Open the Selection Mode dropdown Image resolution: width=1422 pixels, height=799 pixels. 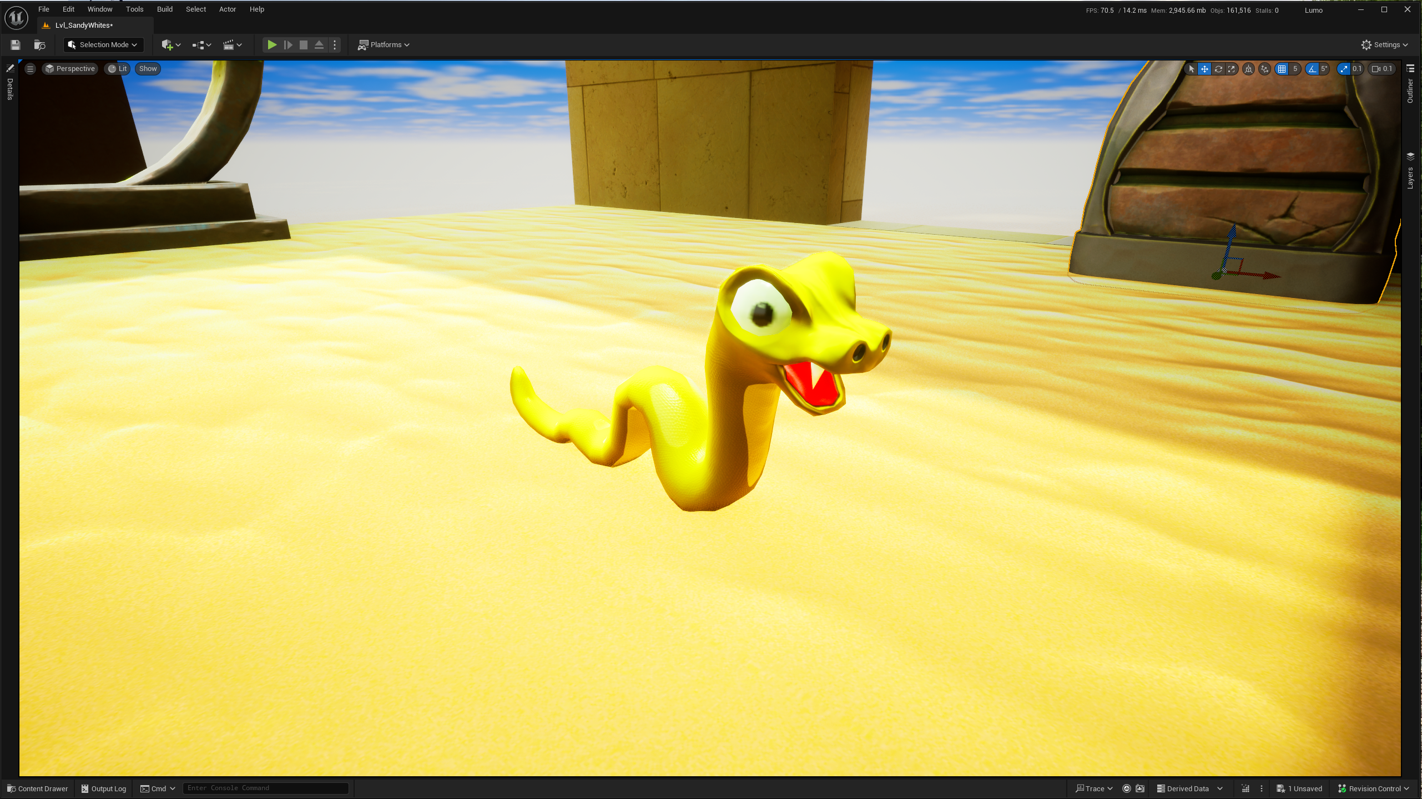[x=103, y=45]
